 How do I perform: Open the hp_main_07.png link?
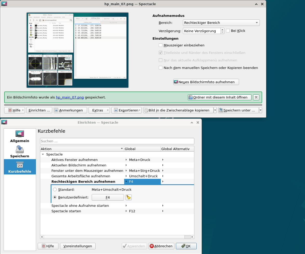point(70,97)
